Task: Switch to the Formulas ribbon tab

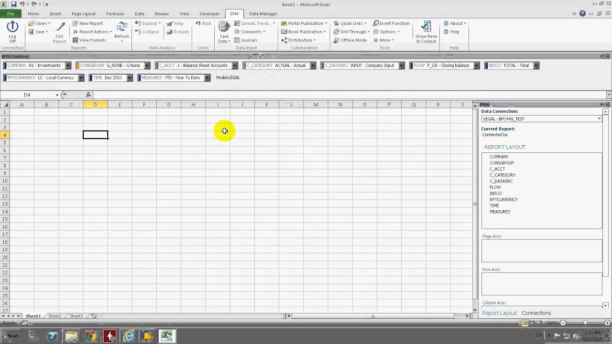Action: click(115, 14)
